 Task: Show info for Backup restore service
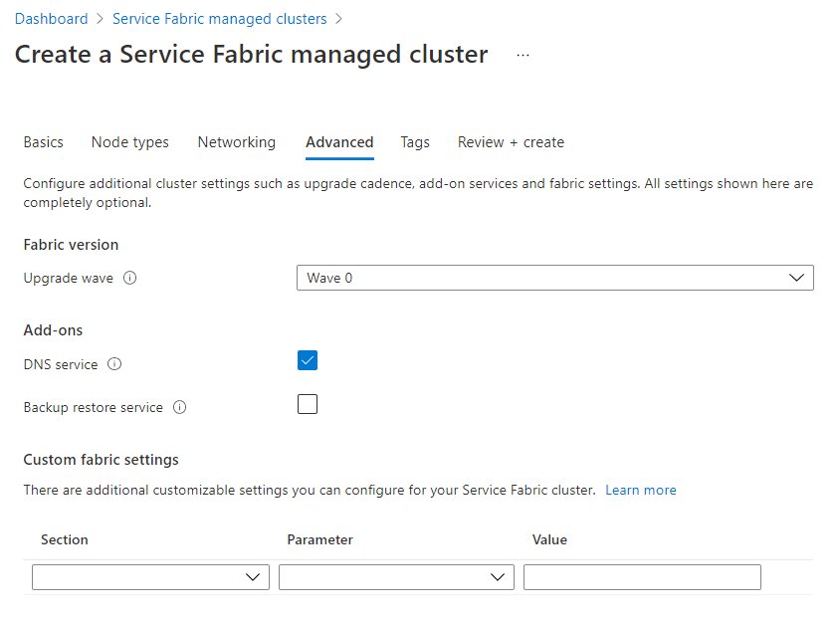(180, 406)
